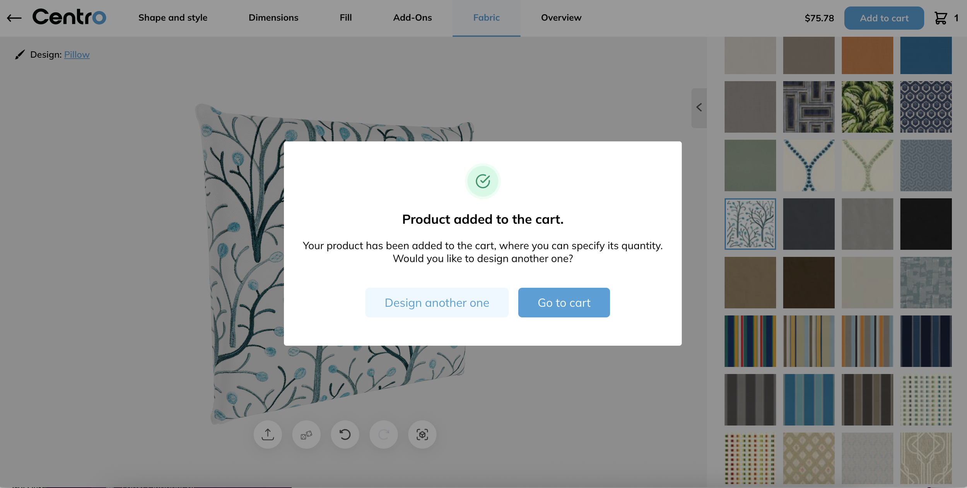
Task: Go to the Overview tab
Action: pyautogui.click(x=561, y=18)
